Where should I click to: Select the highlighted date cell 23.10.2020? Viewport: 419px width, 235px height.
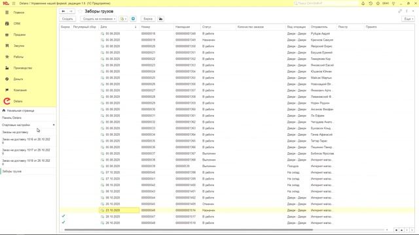coord(119,210)
